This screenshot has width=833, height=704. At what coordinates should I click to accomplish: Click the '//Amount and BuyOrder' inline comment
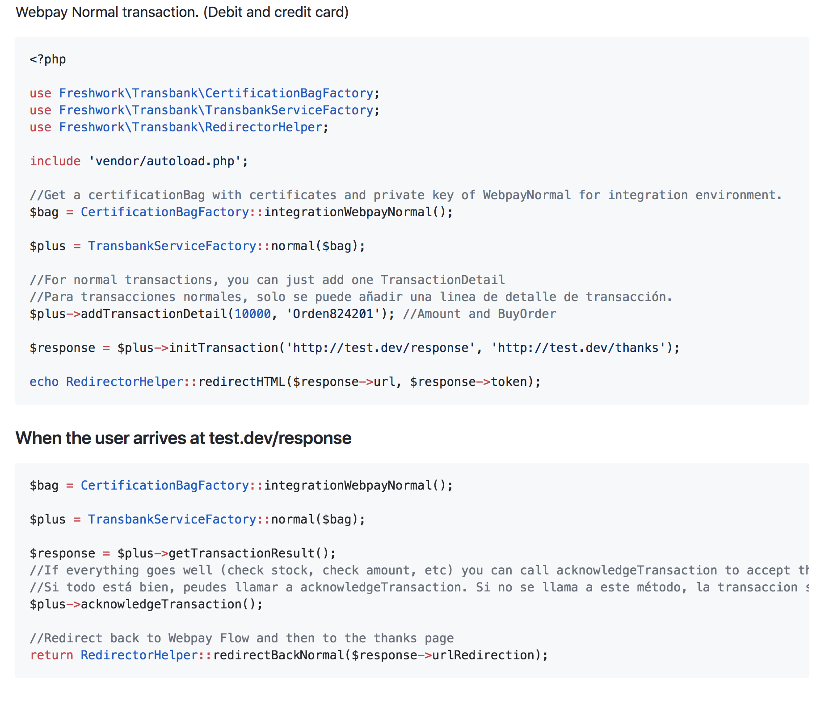[x=480, y=314]
